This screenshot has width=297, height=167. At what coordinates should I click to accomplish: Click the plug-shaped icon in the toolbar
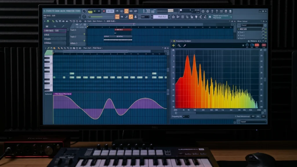click(x=196, y=17)
